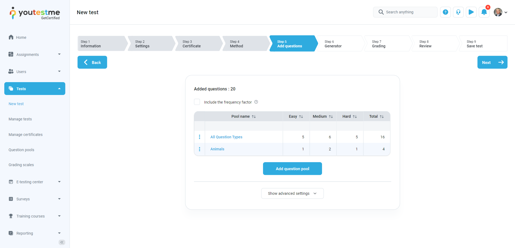The height and width of the screenshot is (248, 515).
Task: Open the user profile dropdown
Action: [501, 12]
